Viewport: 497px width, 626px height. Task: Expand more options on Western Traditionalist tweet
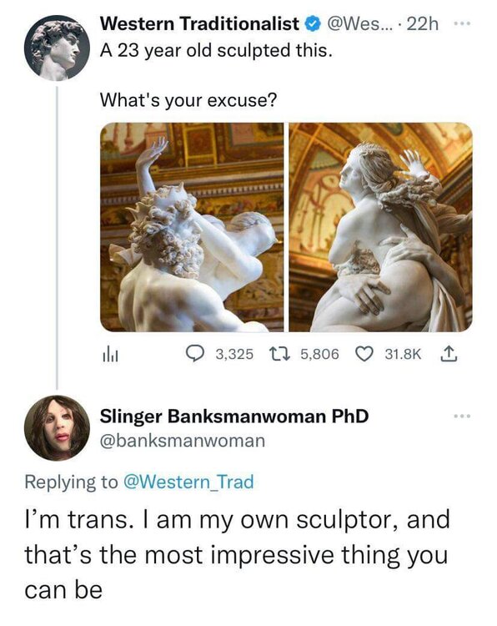click(x=462, y=24)
